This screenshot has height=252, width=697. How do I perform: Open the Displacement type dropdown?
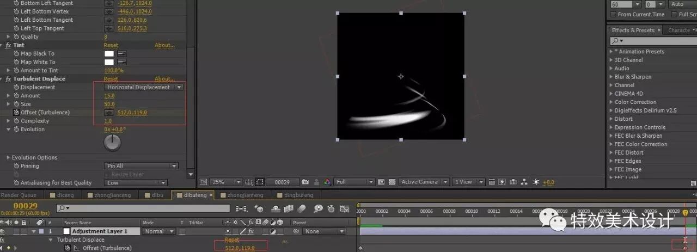coord(144,87)
